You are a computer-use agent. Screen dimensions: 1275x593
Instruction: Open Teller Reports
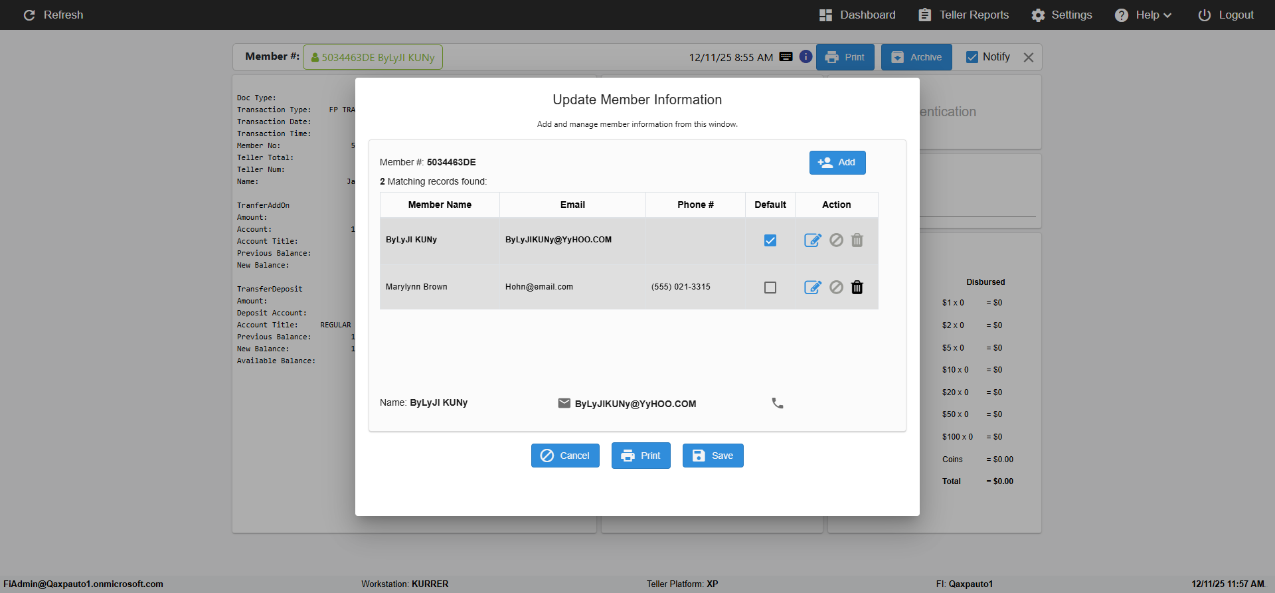coord(964,15)
